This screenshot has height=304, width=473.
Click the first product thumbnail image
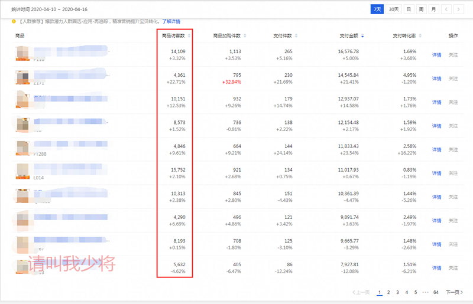[23, 54]
